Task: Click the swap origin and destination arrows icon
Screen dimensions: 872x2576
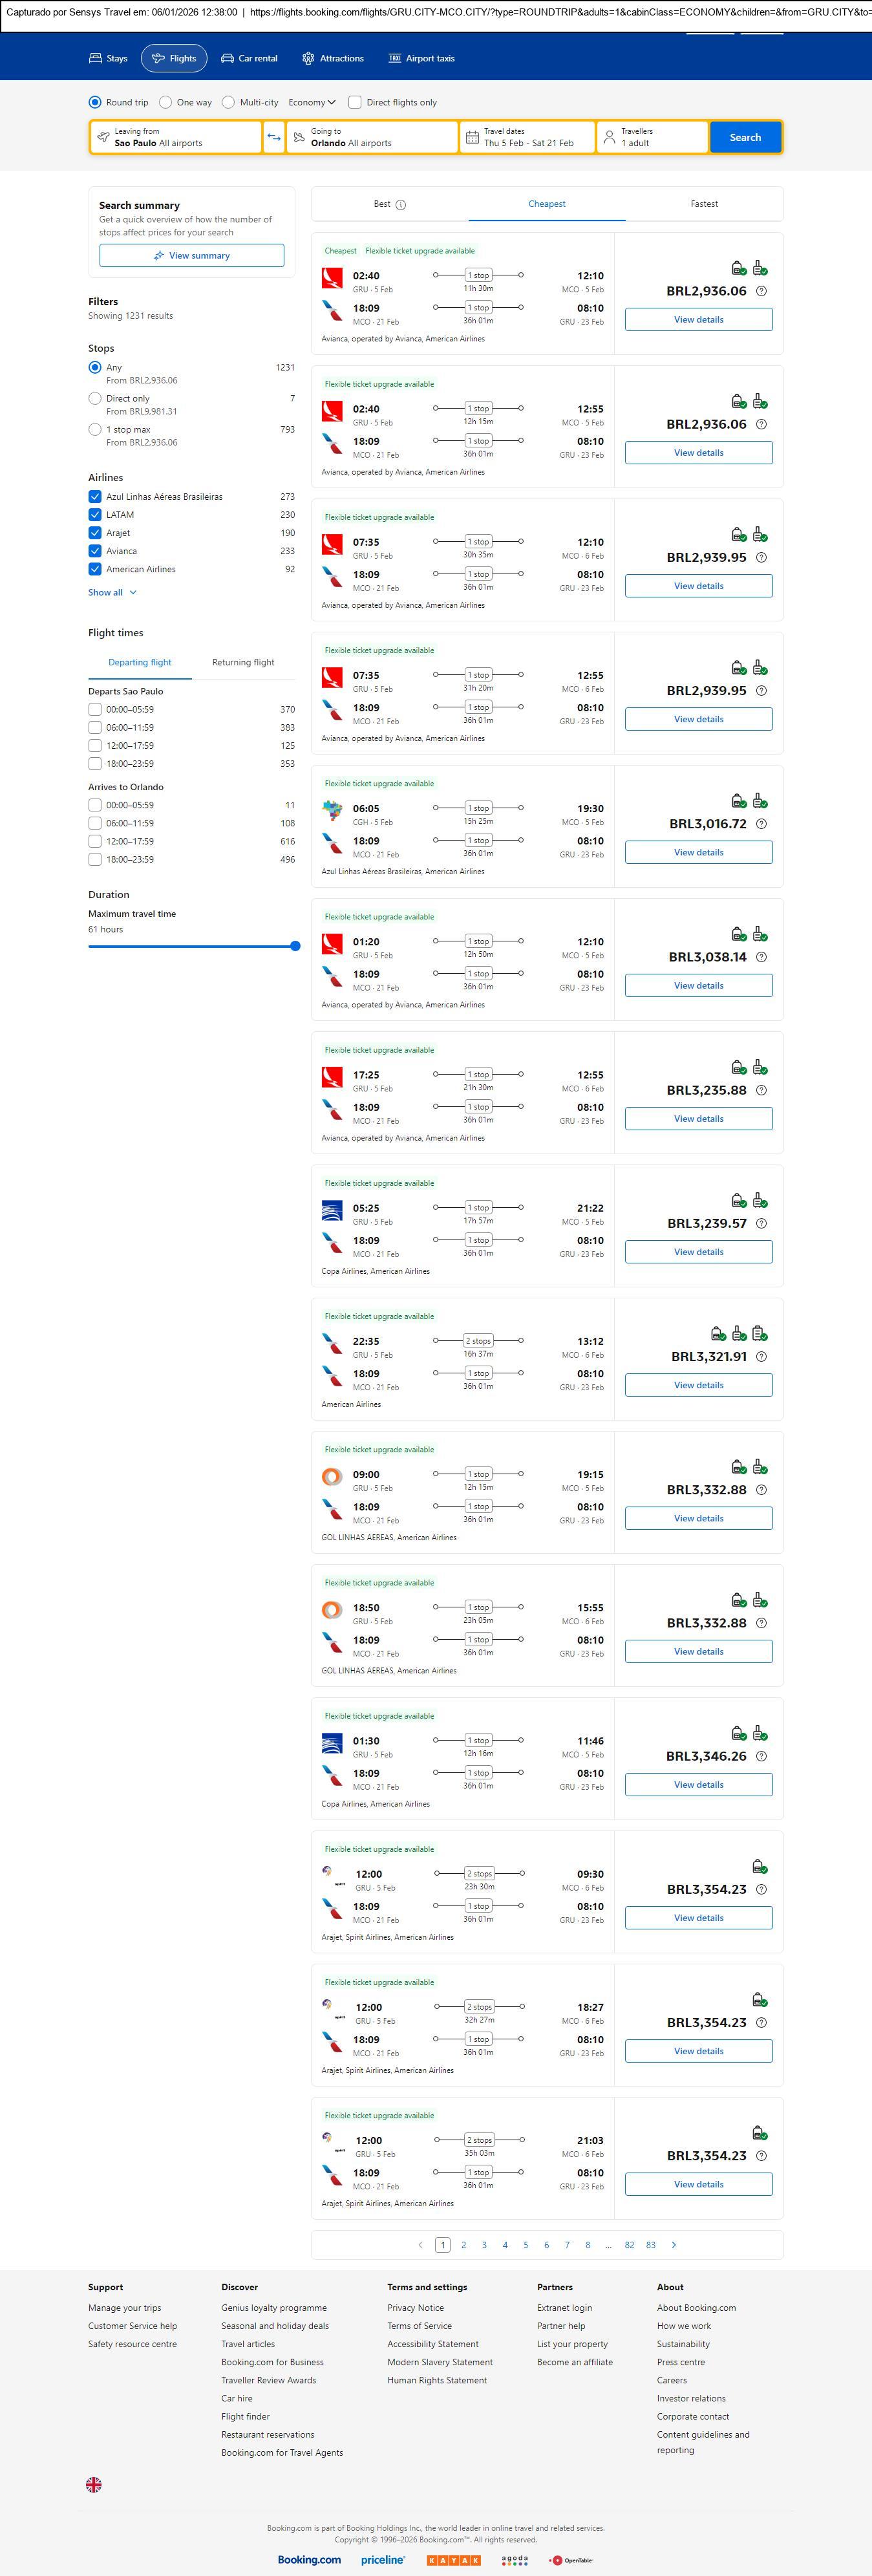Action: 274,137
